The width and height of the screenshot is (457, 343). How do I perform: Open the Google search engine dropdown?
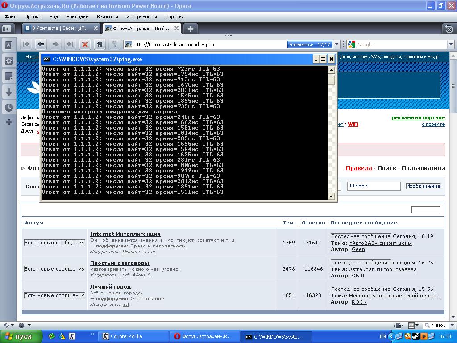[451, 44]
